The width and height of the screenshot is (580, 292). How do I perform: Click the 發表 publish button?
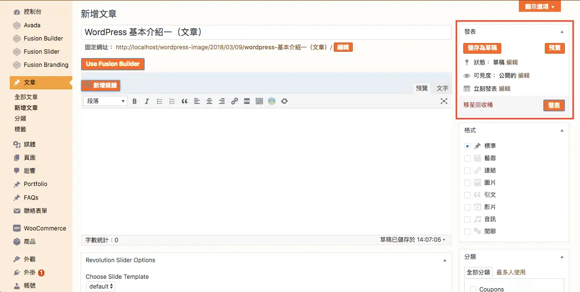554,105
